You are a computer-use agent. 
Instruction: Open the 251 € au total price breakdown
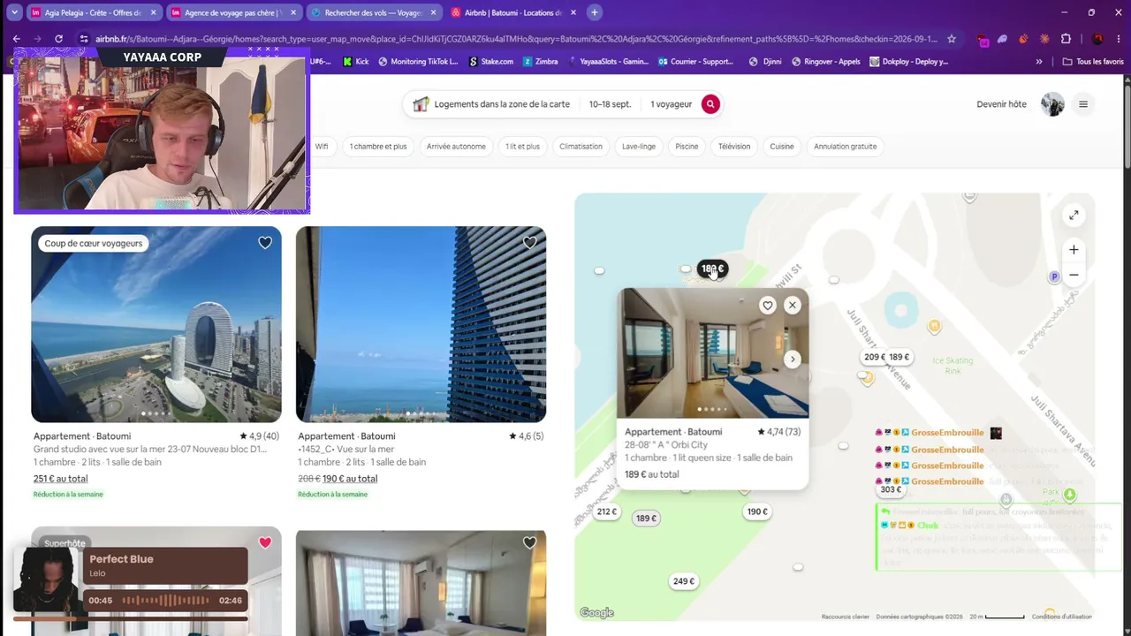[60, 479]
